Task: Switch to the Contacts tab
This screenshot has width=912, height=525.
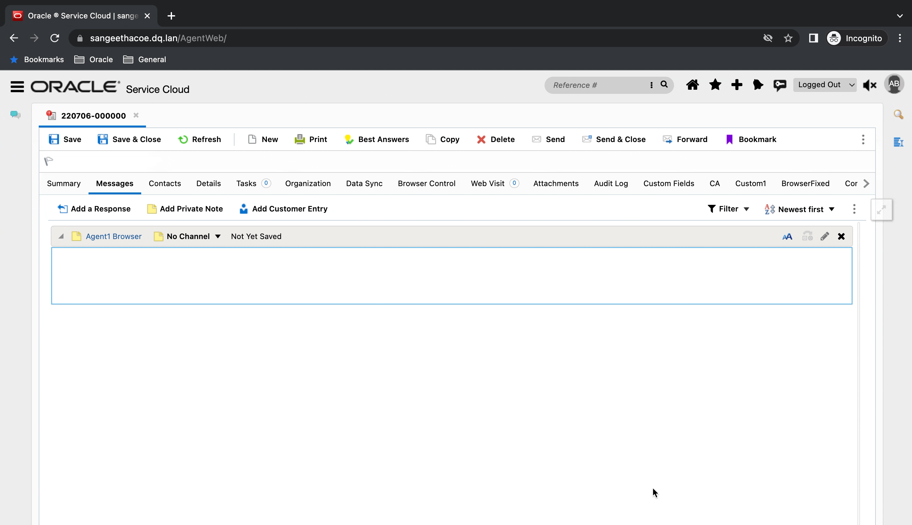Action: pyautogui.click(x=165, y=184)
